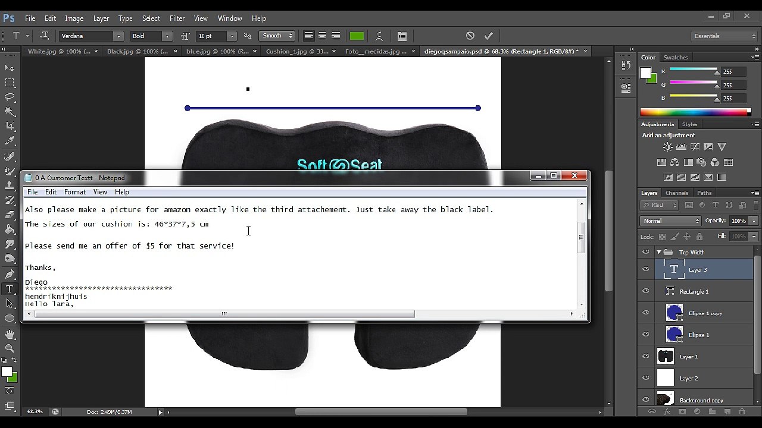Open the font size dropdown
Image resolution: width=762 pixels, height=428 pixels.
click(x=232, y=36)
